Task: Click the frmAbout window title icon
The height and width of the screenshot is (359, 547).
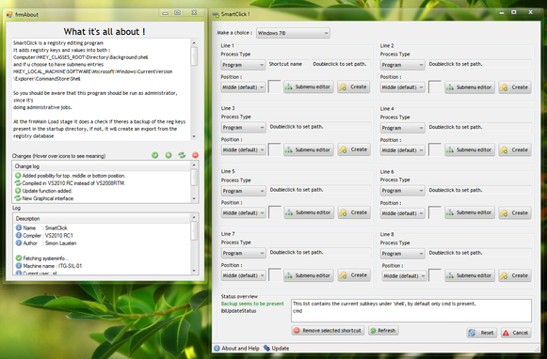Action: (9, 15)
